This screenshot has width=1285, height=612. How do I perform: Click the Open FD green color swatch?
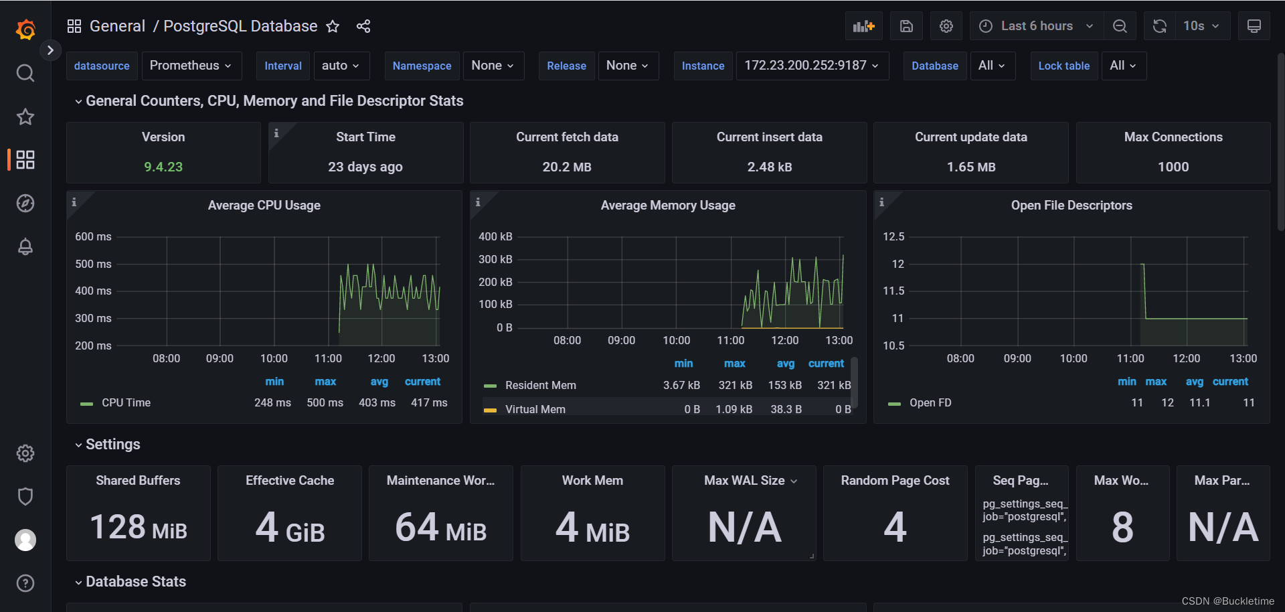tap(894, 404)
